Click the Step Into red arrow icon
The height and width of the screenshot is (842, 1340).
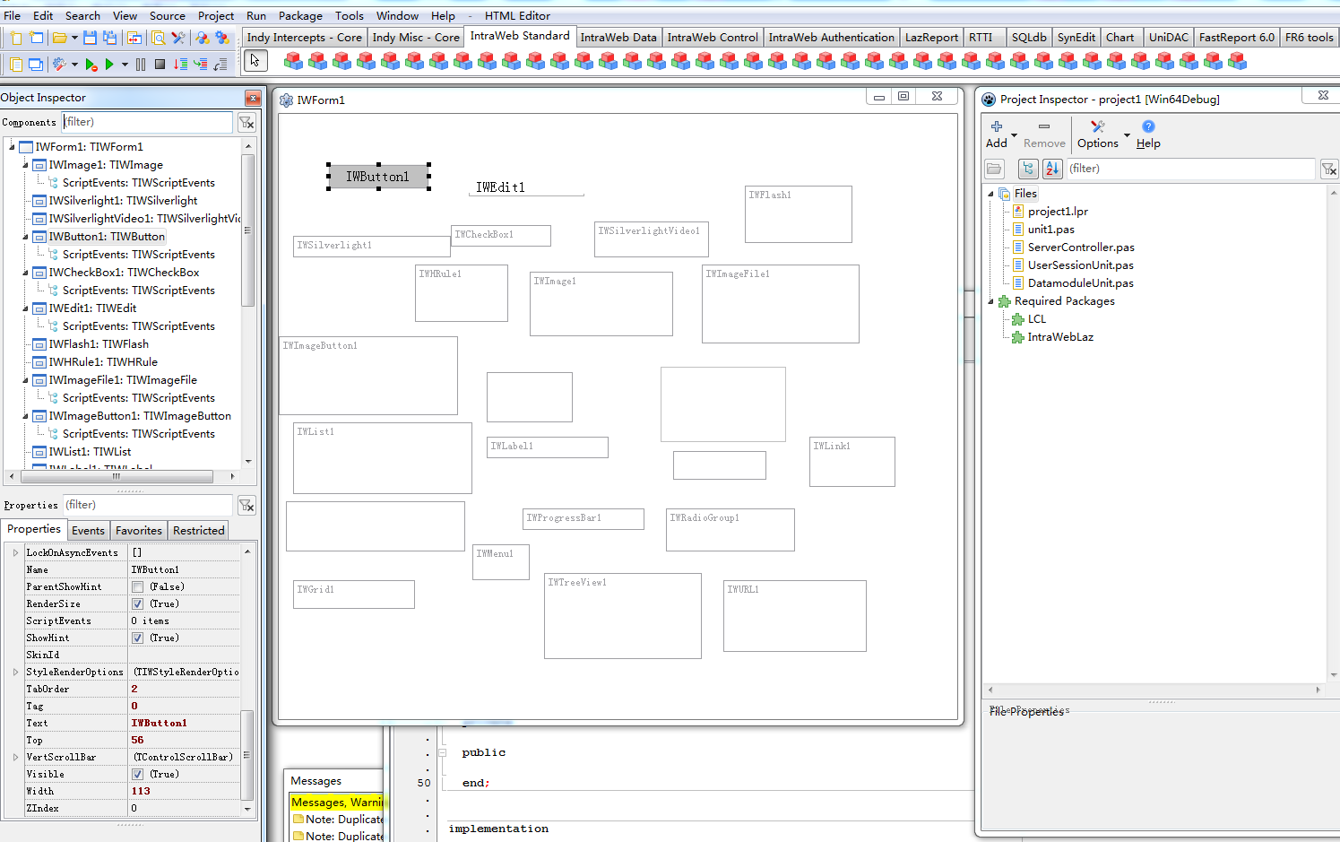(x=180, y=64)
